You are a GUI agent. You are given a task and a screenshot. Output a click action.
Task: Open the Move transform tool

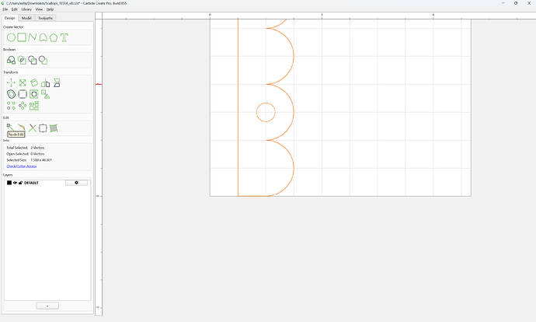[11, 82]
